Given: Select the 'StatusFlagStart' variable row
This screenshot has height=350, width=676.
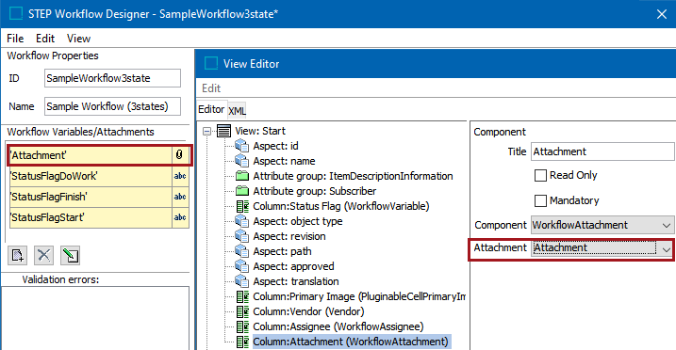Looking at the screenshot, I should (x=99, y=217).
